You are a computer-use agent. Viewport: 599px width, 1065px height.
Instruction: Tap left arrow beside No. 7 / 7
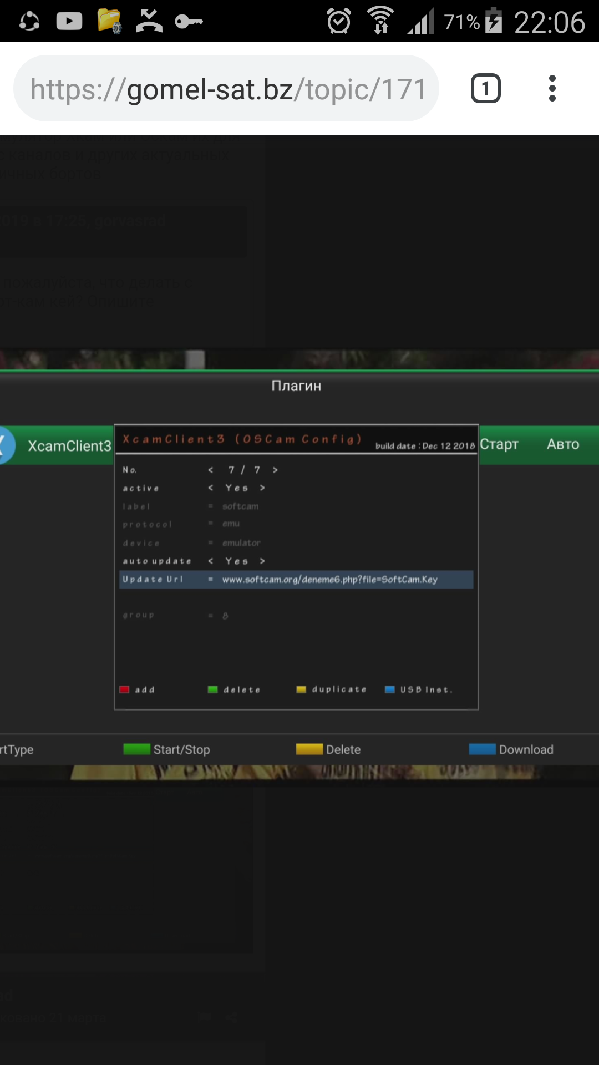click(x=211, y=470)
